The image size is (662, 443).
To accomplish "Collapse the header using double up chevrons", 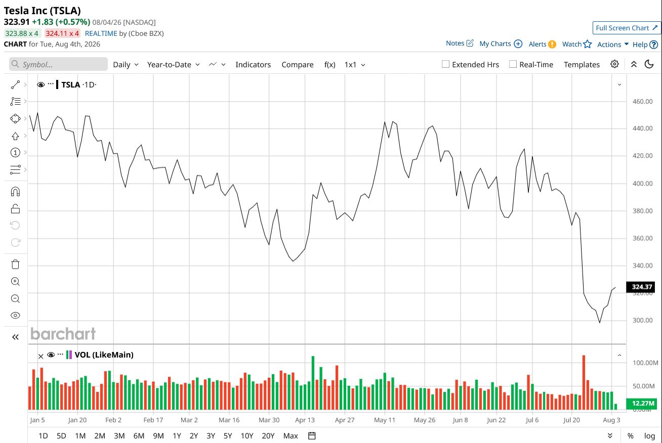I will click(634, 64).
